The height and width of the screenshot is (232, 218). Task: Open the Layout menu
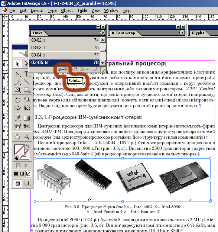tap(37, 10)
